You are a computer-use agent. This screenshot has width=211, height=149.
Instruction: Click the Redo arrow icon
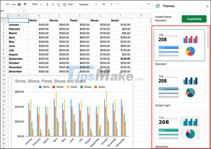(14, 4)
